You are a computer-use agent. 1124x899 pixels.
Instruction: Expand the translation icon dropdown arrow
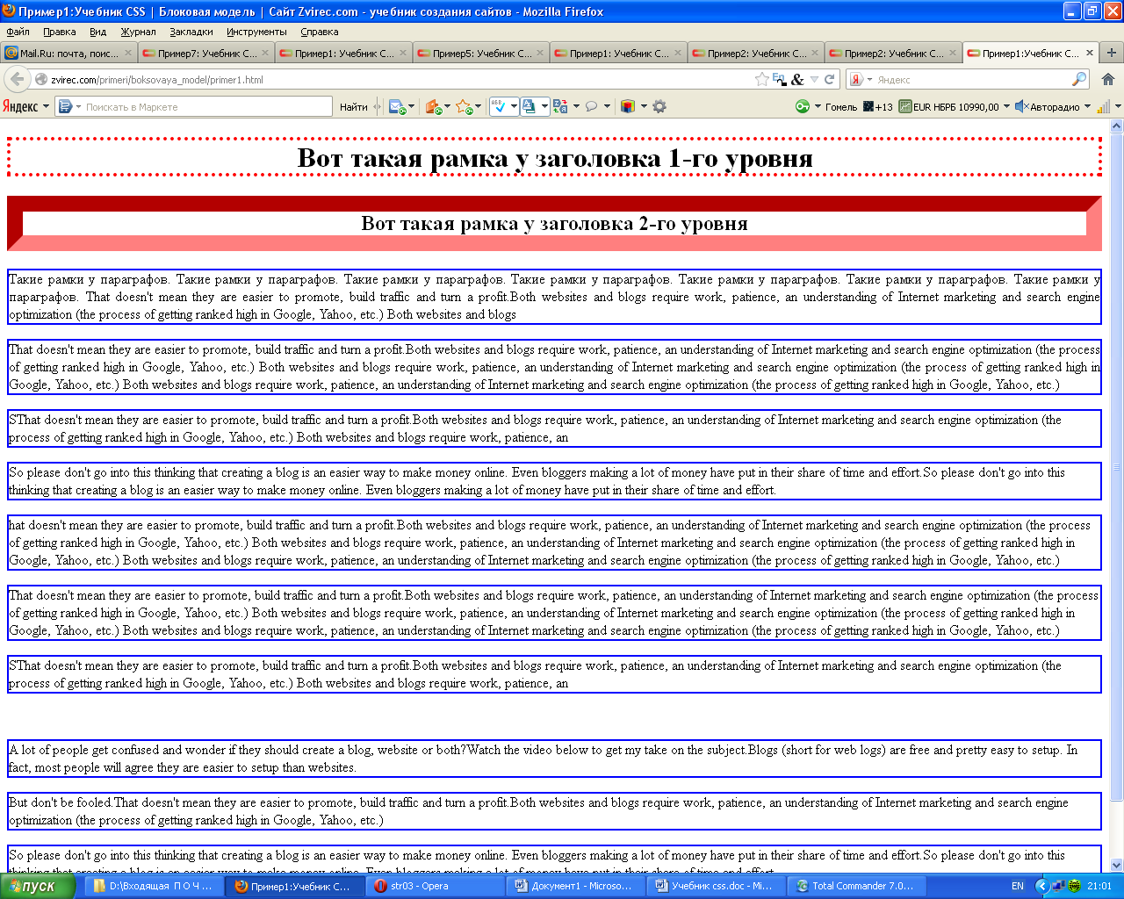coord(576,107)
